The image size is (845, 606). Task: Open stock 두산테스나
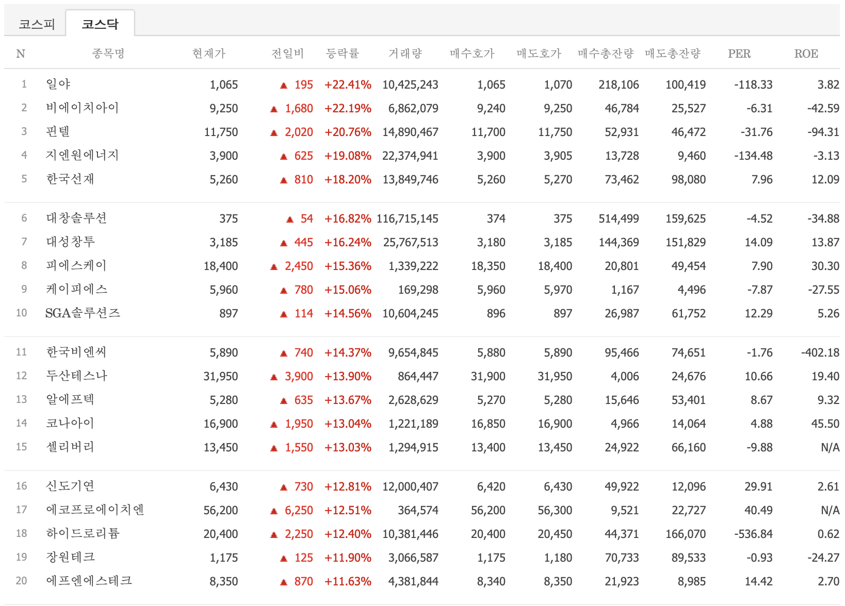(77, 376)
